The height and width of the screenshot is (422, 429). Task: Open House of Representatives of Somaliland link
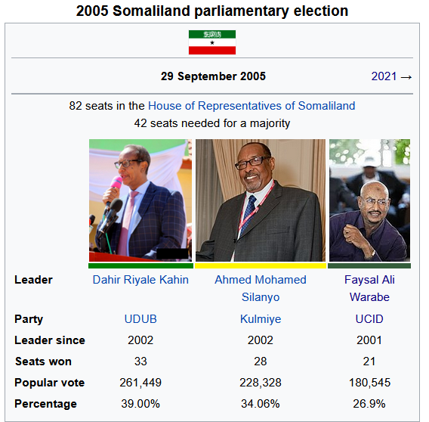click(252, 106)
